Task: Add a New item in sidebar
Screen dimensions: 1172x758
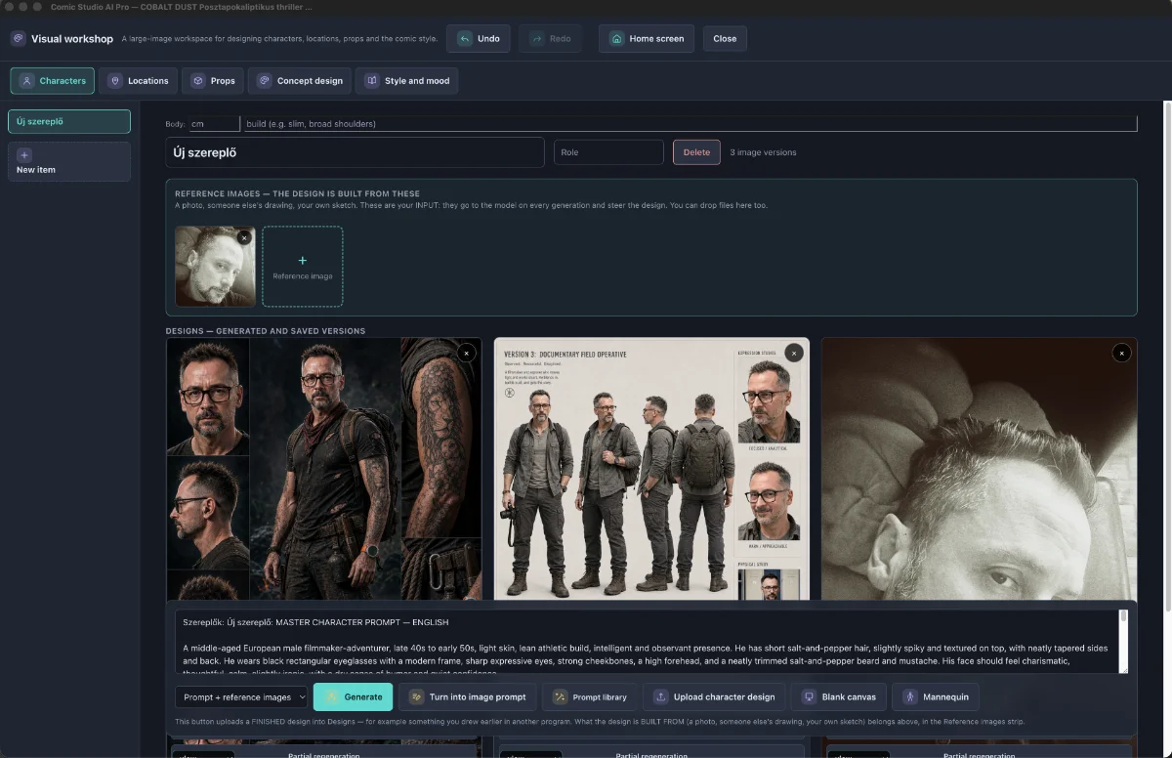Action: 69,162
